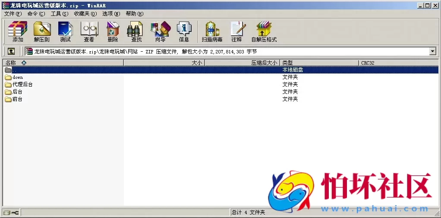The height and width of the screenshot is (218, 441).
Task: Sort by the CRC32 column header
Action: pyautogui.click(x=368, y=63)
